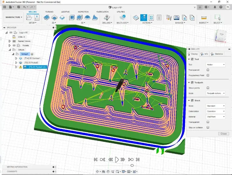
Task: Enable the Stop on collision checkbox
Action: tap(208, 127)
